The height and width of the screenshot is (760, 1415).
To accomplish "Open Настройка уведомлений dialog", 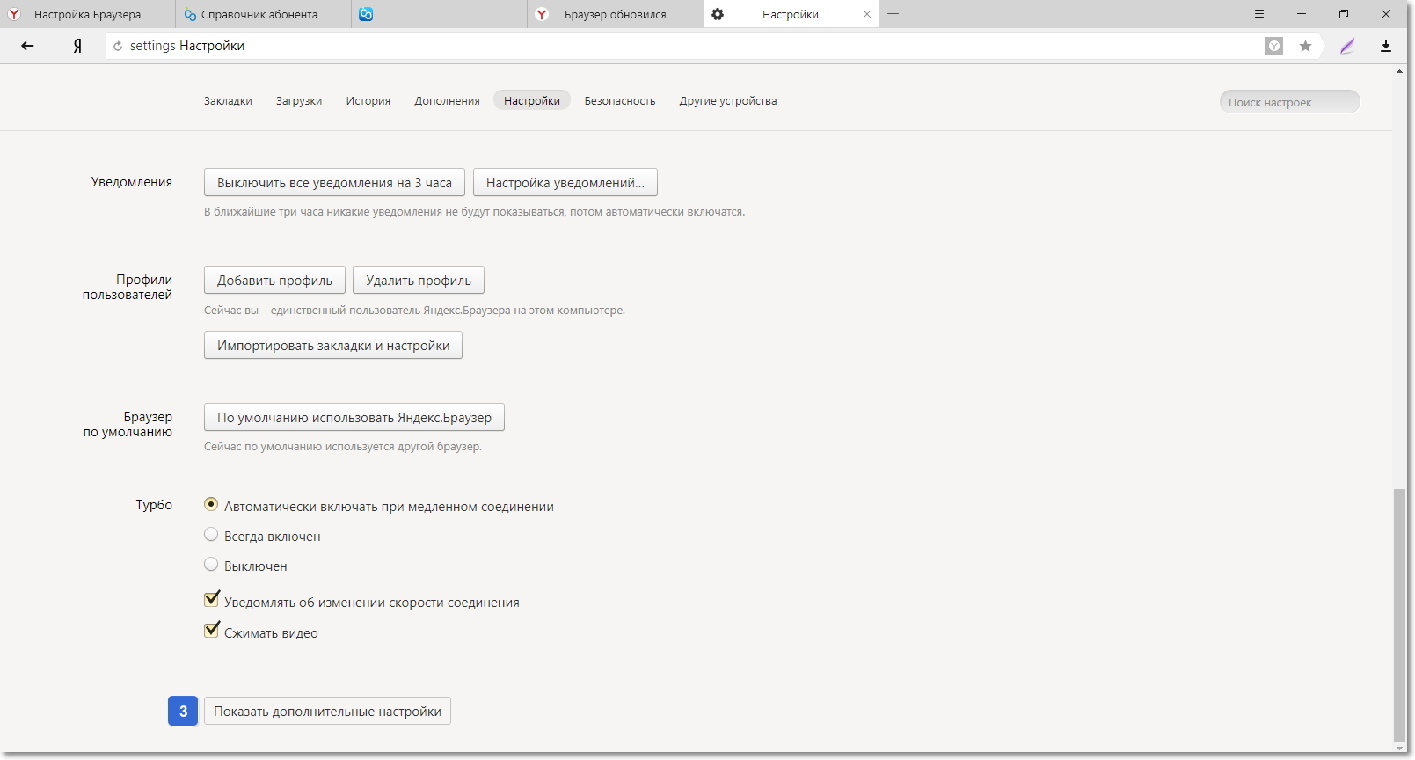I will pyautogui.click(x=565, y=183).
